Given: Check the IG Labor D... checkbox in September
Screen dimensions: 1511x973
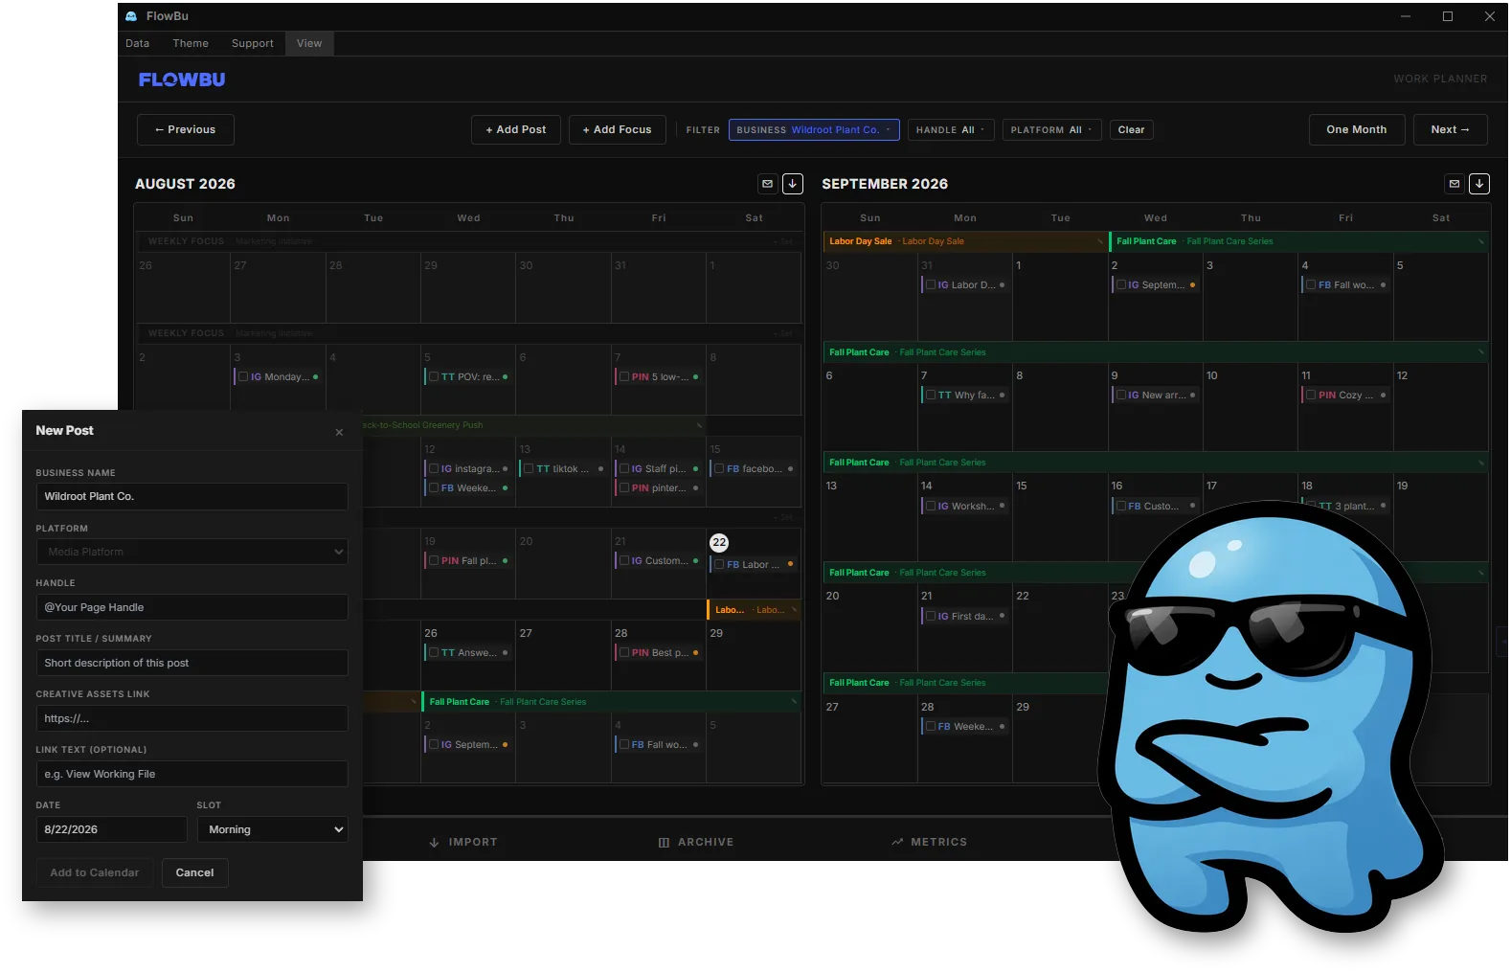Looking at the screenshot, I should 931,285.
